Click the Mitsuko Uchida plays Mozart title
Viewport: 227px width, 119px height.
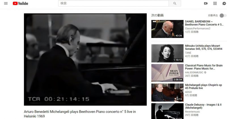click(x=203, y=47)
